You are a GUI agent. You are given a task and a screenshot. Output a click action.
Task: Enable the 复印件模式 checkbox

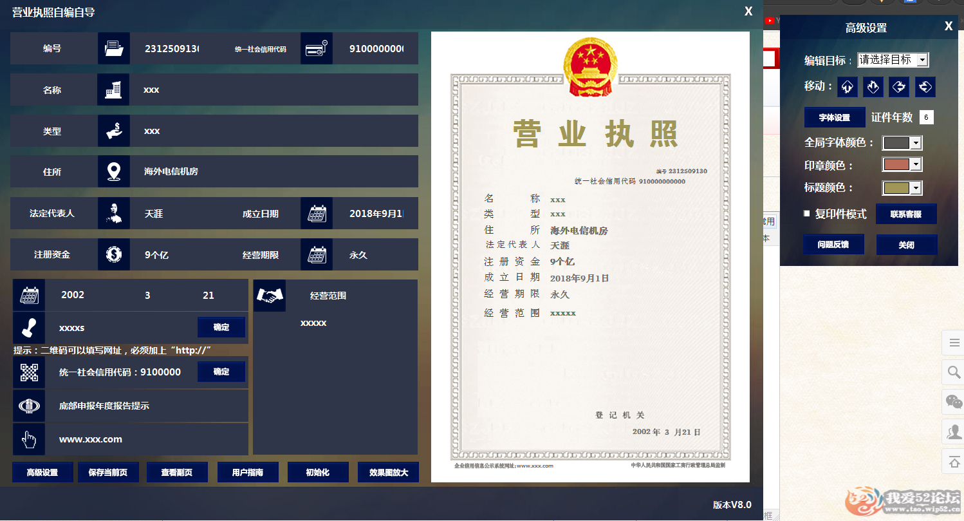coord(807,214)
